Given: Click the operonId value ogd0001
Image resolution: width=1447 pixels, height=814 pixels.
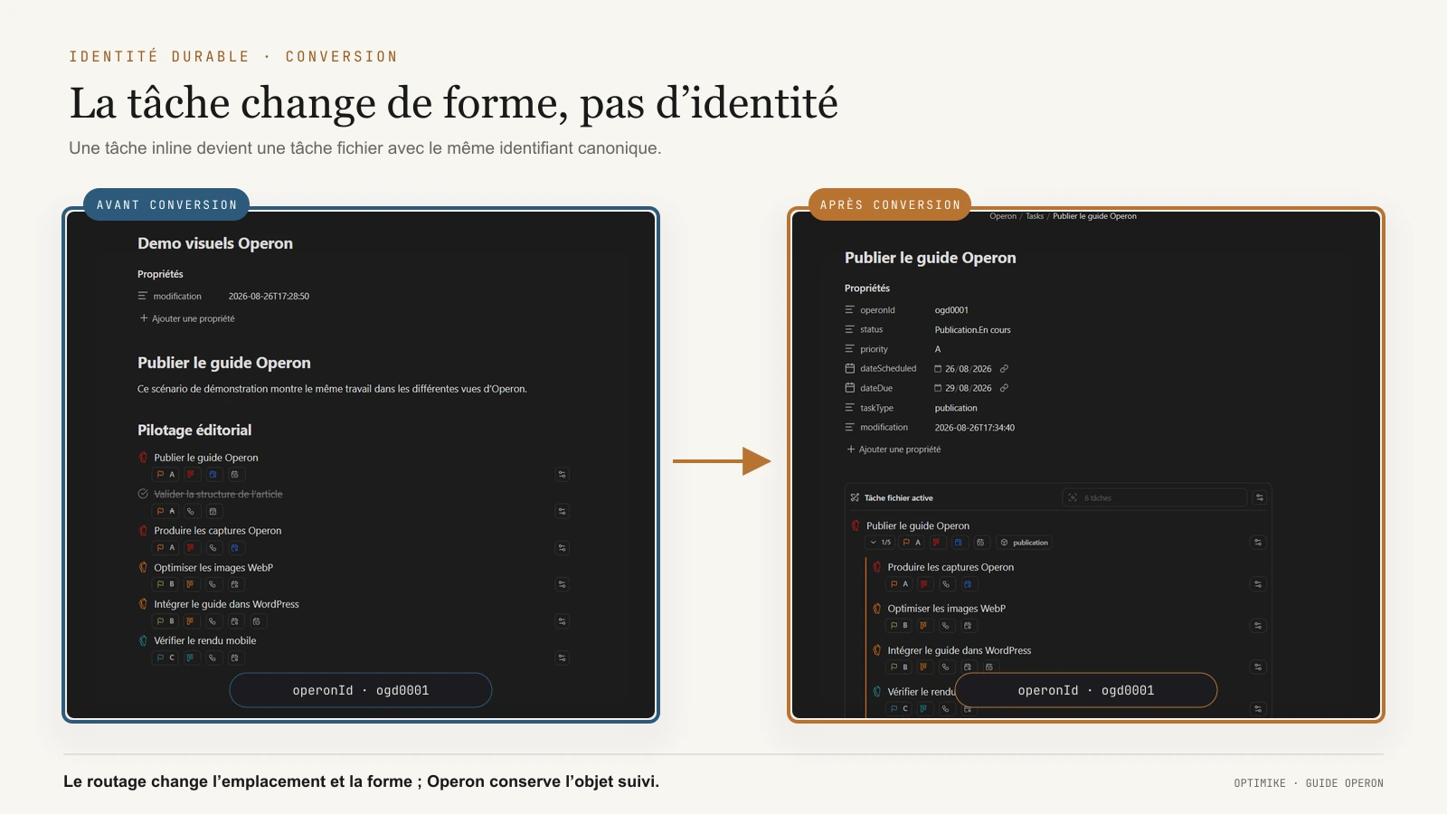Looking at the screenshot, I should [951, 310].
